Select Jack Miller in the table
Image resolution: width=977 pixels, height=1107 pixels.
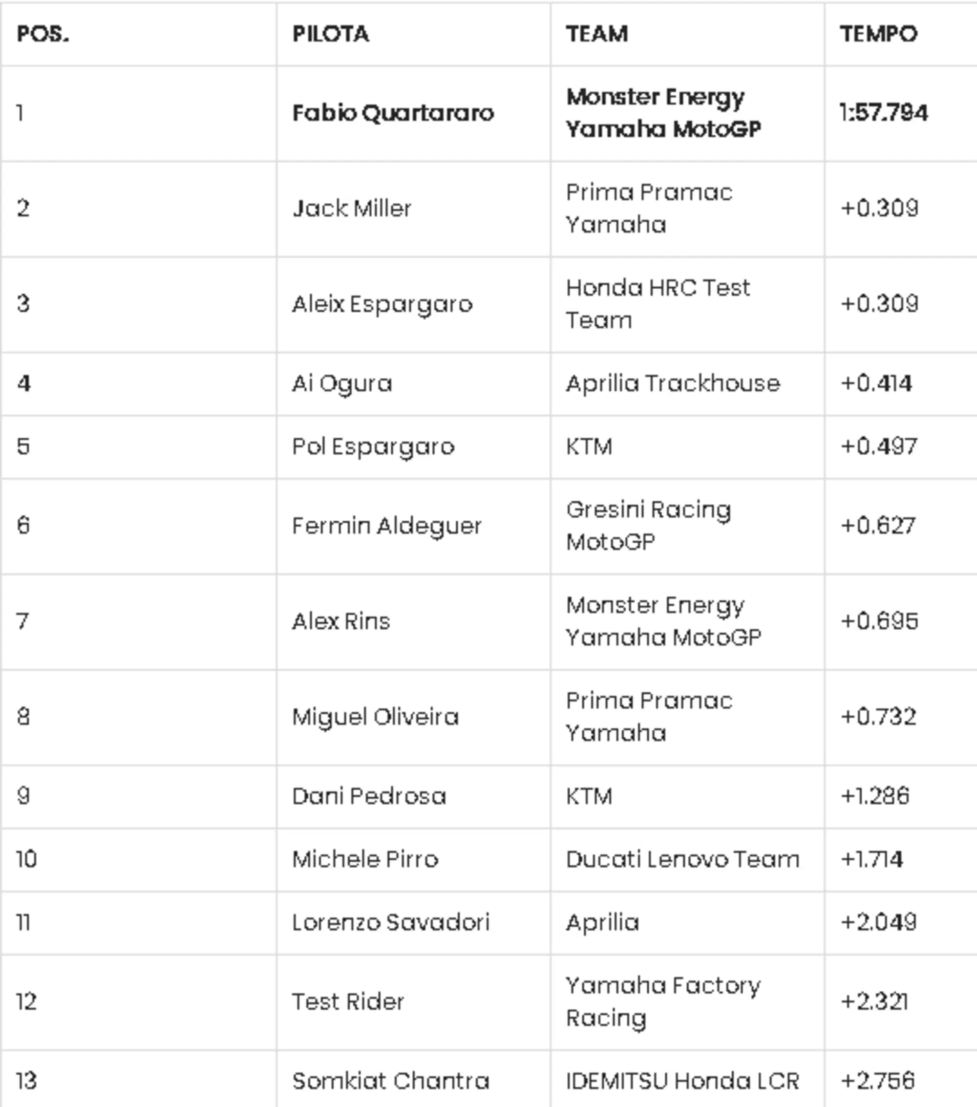(352, 209)
